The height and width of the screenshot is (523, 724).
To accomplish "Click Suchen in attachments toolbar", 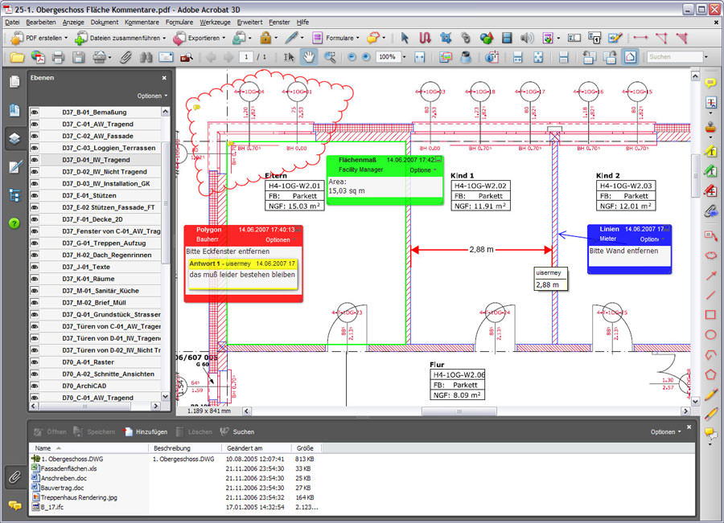I will 237,432.
